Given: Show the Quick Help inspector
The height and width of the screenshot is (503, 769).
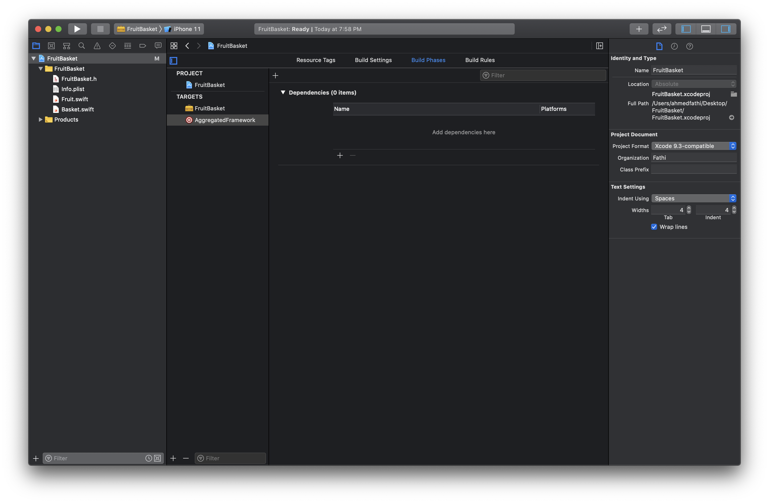Looking at the screenshot, I should coord(689,46).
